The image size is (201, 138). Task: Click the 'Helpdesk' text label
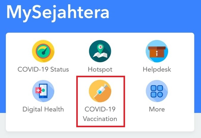[x=157, y=69]
